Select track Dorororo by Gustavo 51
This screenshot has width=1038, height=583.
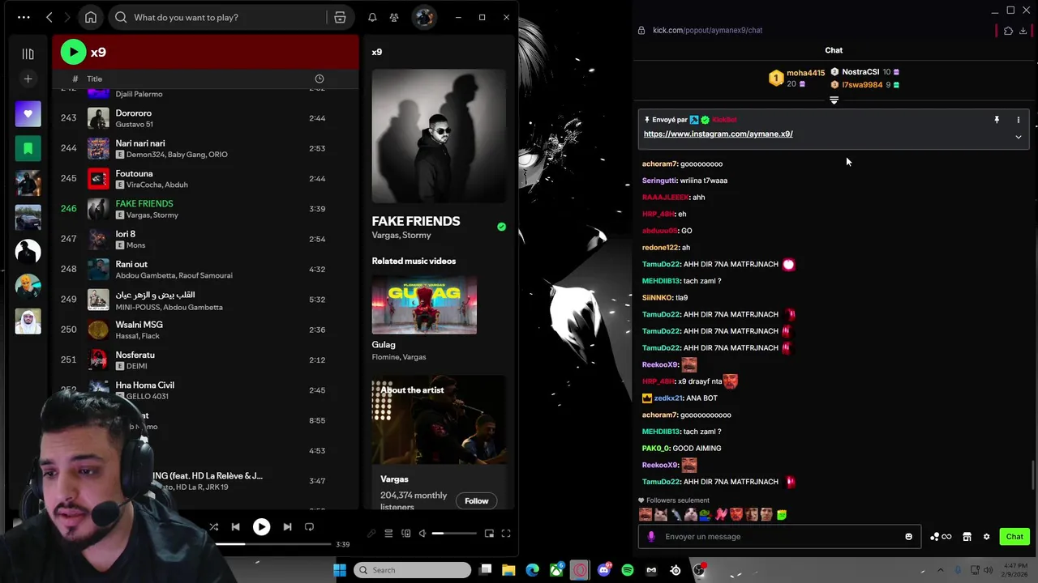[205, 118]
